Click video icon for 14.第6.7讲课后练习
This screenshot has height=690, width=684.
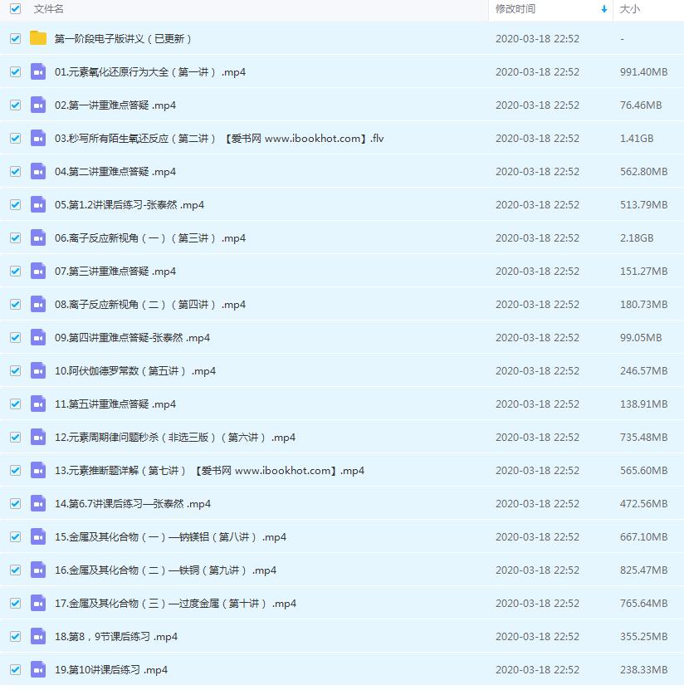(38, 503)
